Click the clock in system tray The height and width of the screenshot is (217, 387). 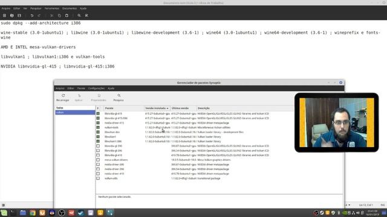coord(372,213)
